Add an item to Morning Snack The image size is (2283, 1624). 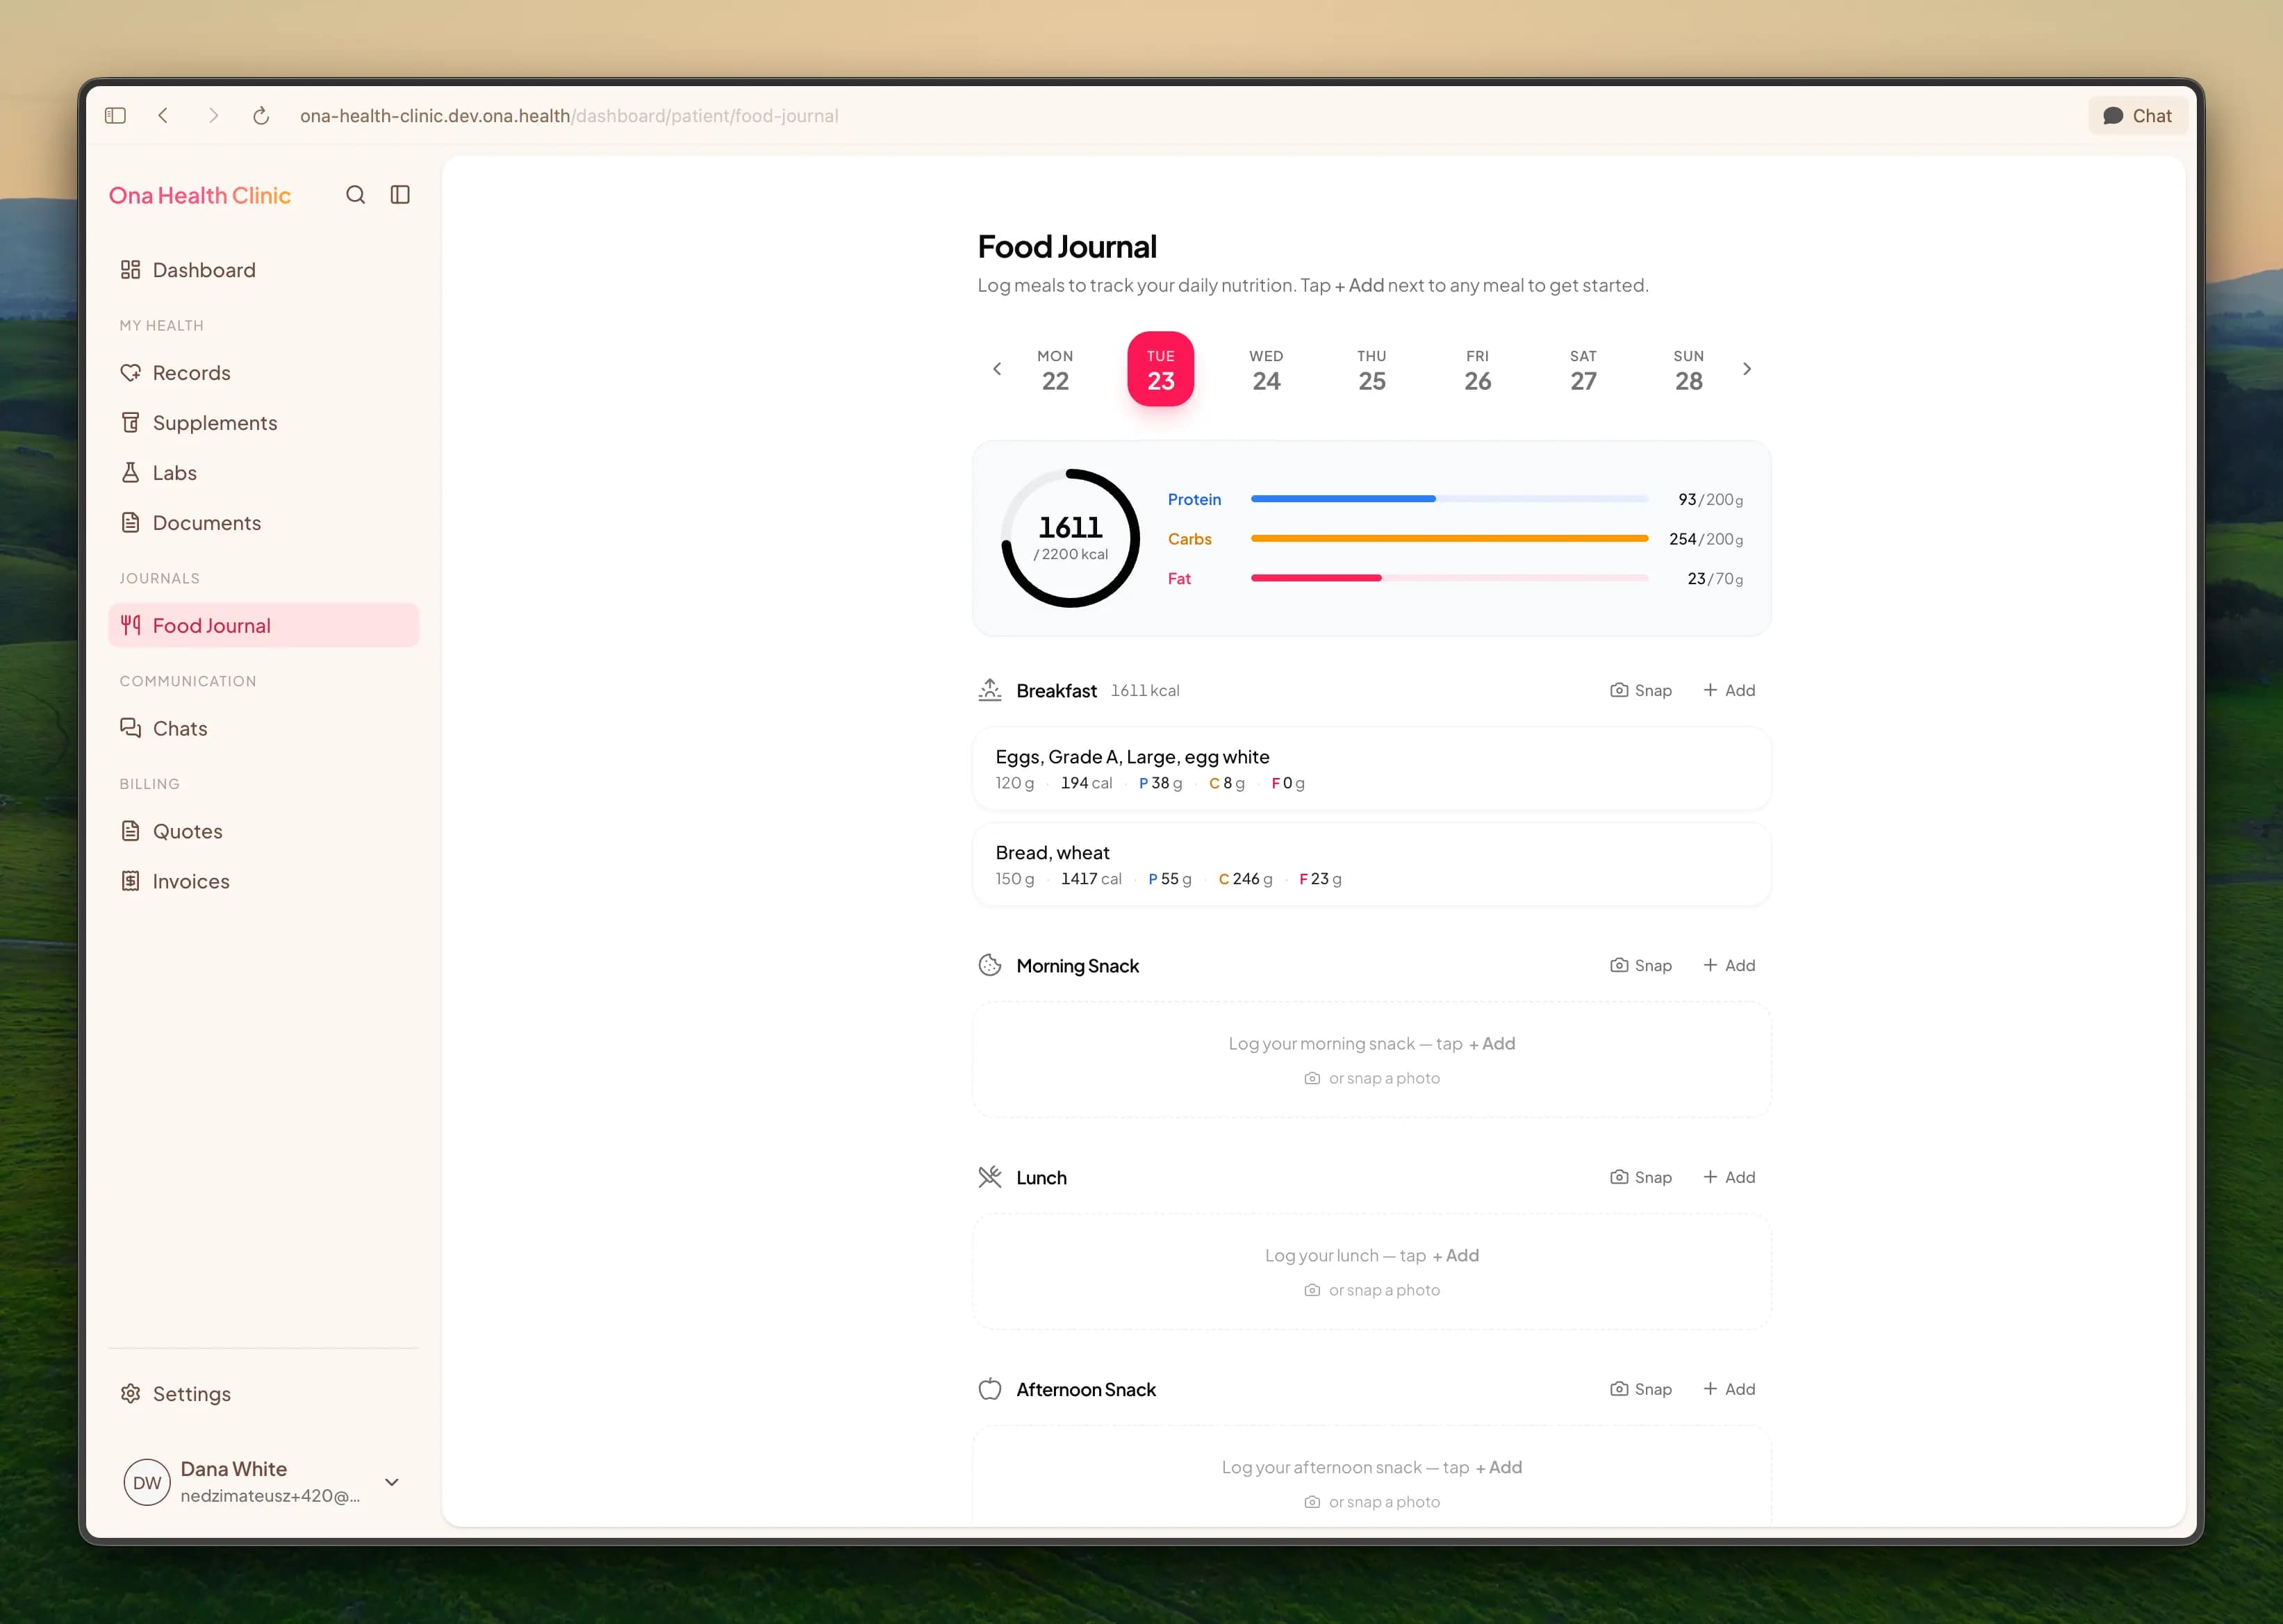pyautogui.click(x=1729, y=965)
